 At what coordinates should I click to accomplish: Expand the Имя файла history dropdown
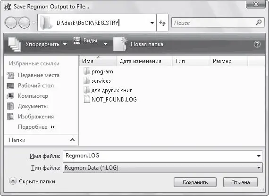(259, 156)
